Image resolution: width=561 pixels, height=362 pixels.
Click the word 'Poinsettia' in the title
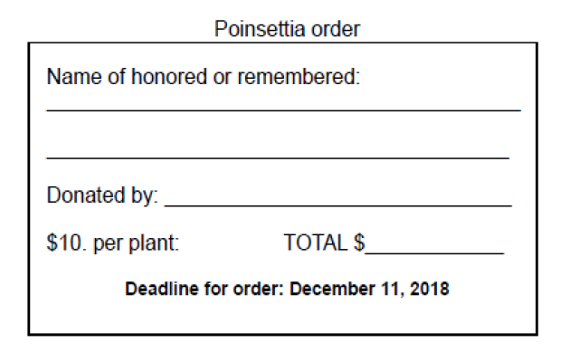click(x=259, y=29)
